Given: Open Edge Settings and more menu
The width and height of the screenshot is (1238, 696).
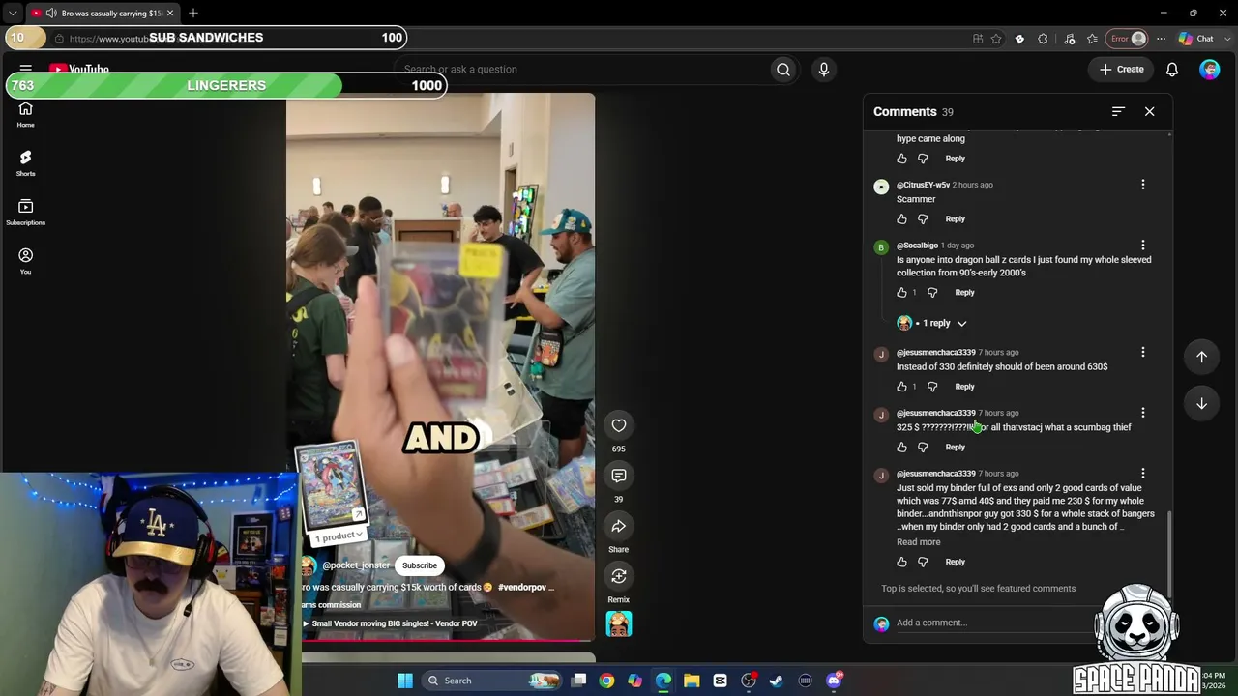Looking at the screenshot, I should [1161, 39].
